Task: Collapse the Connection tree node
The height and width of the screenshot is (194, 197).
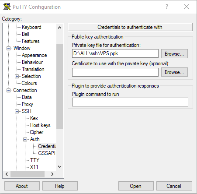Action: click(9, 90)
